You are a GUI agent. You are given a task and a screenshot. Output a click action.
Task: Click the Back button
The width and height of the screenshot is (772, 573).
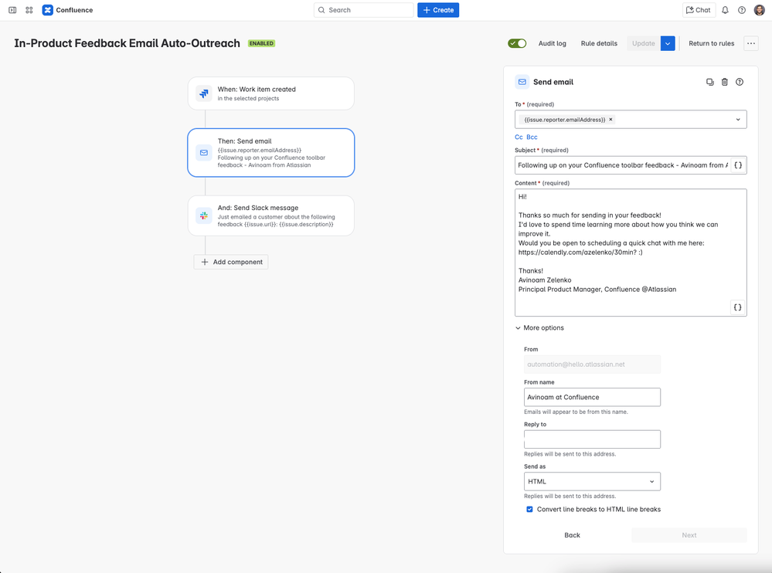572,535
